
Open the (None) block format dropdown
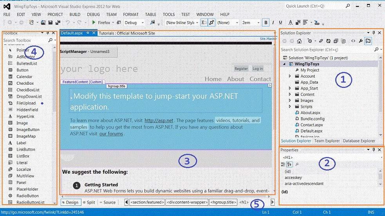coord(237,23)
